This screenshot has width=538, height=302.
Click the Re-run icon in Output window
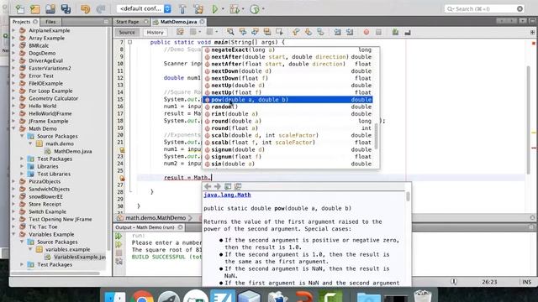tap(119, 237)
